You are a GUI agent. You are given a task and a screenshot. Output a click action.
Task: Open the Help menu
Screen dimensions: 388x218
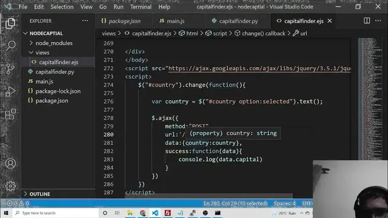click(164, 7)
